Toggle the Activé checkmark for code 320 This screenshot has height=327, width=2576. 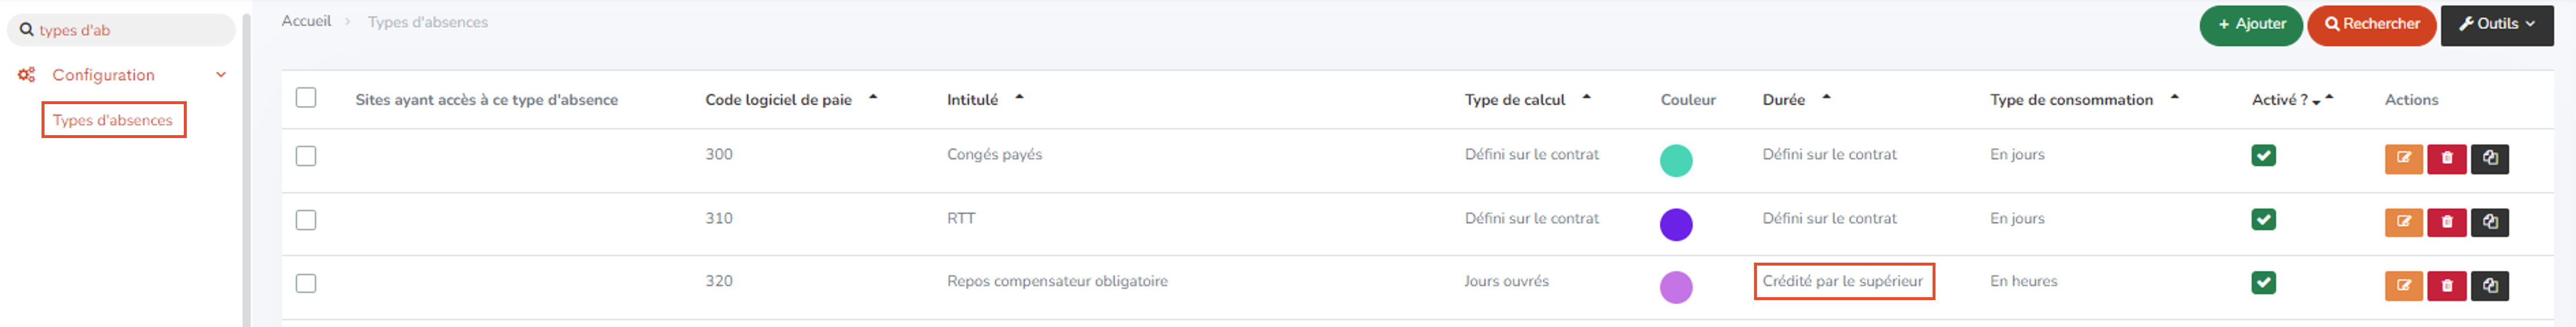(x=2264, y=283)
